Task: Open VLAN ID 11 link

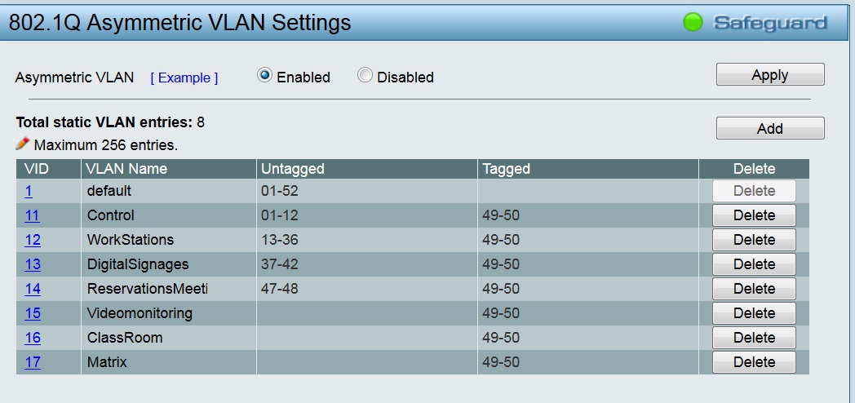Action: click(x=32, y=215)
